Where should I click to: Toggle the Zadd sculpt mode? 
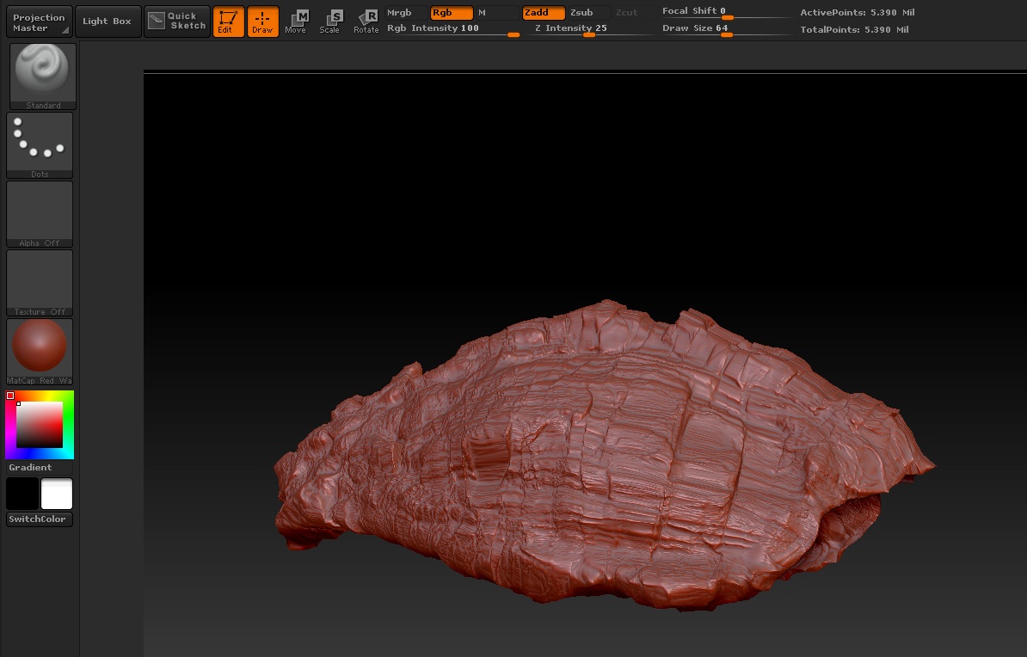coord(543,13)
